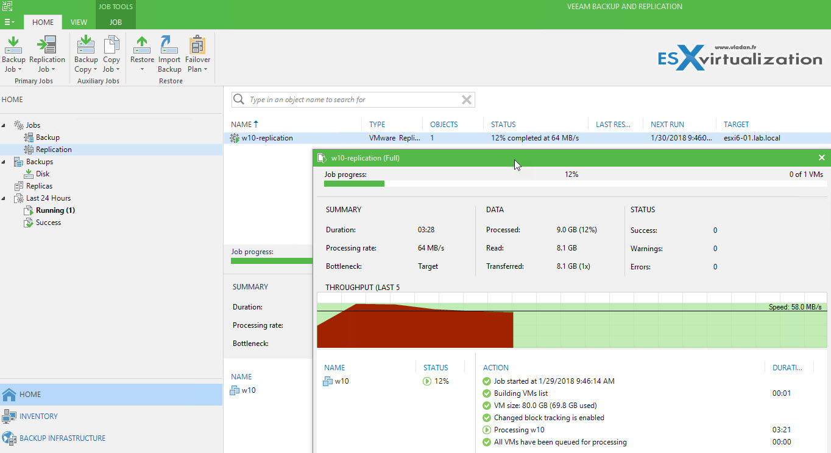Collapse the Jobs tree node
Image resolution: width=831 pixels, height=453 pixels.
[5, 125]
